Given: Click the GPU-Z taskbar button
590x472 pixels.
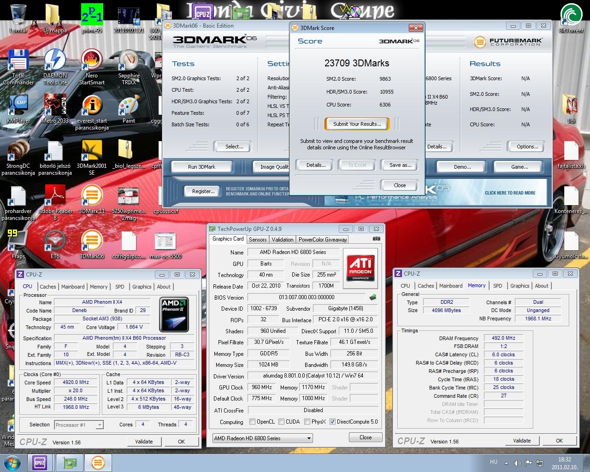Looking at the screenshot, I should [x=69, y=462].
